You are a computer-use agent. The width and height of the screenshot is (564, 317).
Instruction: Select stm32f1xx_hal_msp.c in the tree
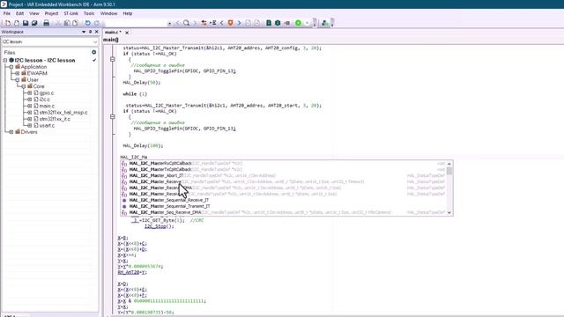(x=63, y=113)
